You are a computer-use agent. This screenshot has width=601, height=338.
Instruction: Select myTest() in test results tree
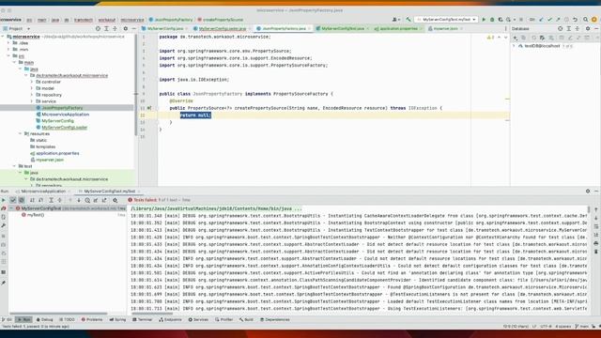[36, 215]
